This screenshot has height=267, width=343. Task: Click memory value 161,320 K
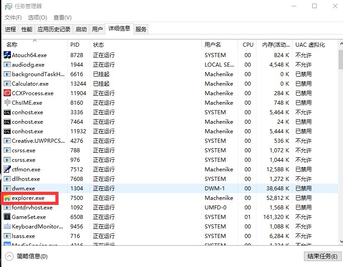click(276, 217)
